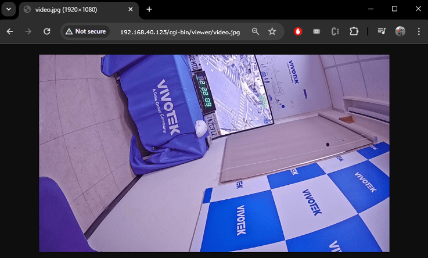Click the zoom magnifier in address bar
This screenshot has width=428, height=258.
point(256,31)
